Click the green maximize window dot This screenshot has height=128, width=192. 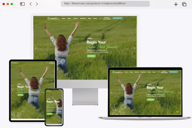point(12,4)
